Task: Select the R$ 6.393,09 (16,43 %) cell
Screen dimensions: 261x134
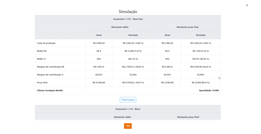Action: click(201, 67)
